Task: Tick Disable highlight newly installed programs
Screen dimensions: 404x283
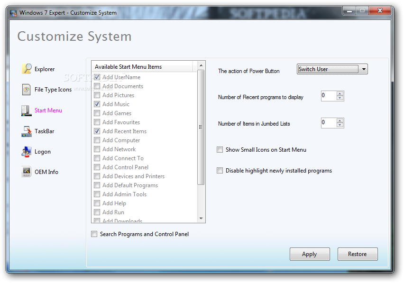Action: pos(220,171)
